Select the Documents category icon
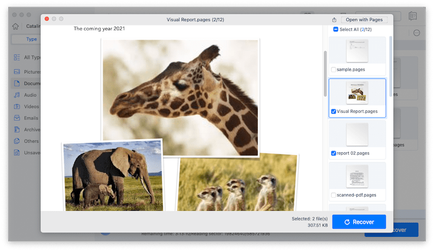This screenshot has width=434, height=251. point(17,83)
